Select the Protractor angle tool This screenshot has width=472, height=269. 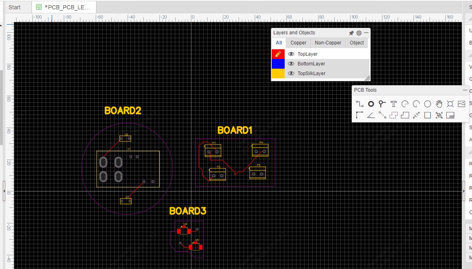371,115
